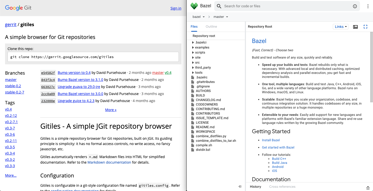Click the More... tags link

[x=11, y=175]
